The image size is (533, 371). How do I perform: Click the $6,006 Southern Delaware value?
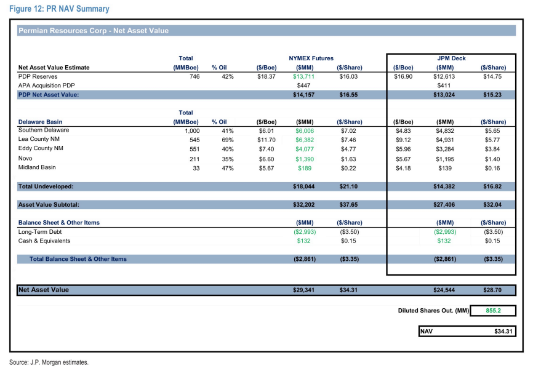pyautogui.click(x=305, y=131)
